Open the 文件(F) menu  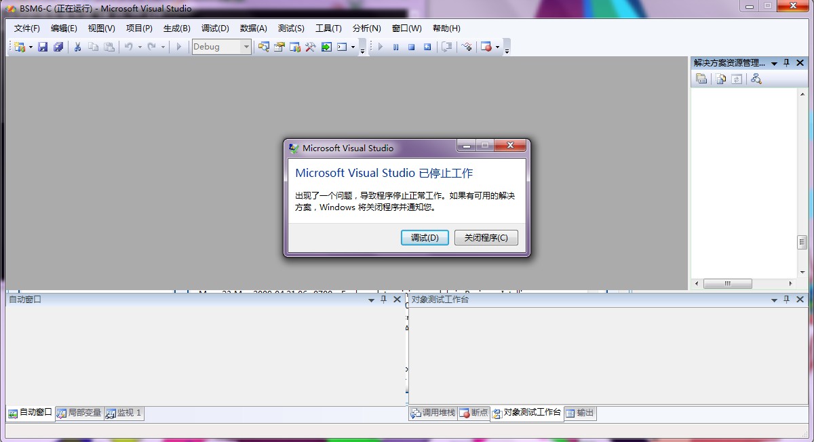pyautogui.click(x=27, y=28)
